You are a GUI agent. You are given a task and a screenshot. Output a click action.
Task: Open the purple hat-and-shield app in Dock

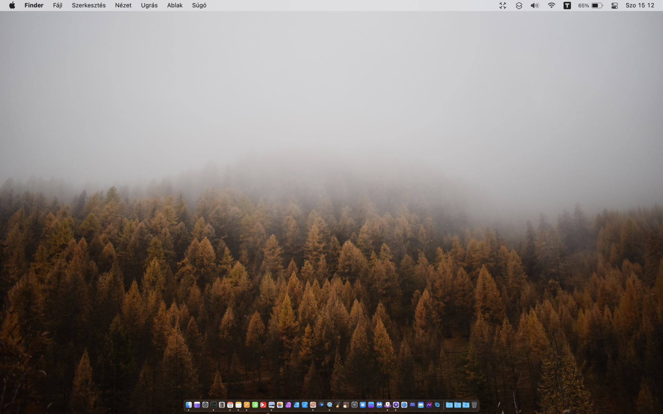pos(388,405)
